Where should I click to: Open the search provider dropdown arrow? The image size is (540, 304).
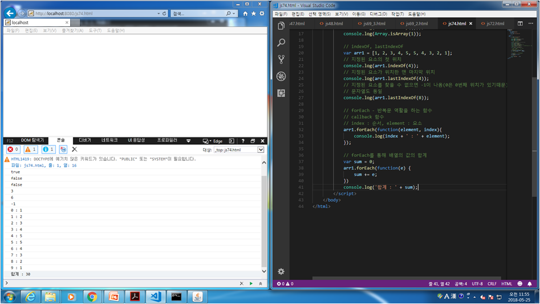coord(234,14)
